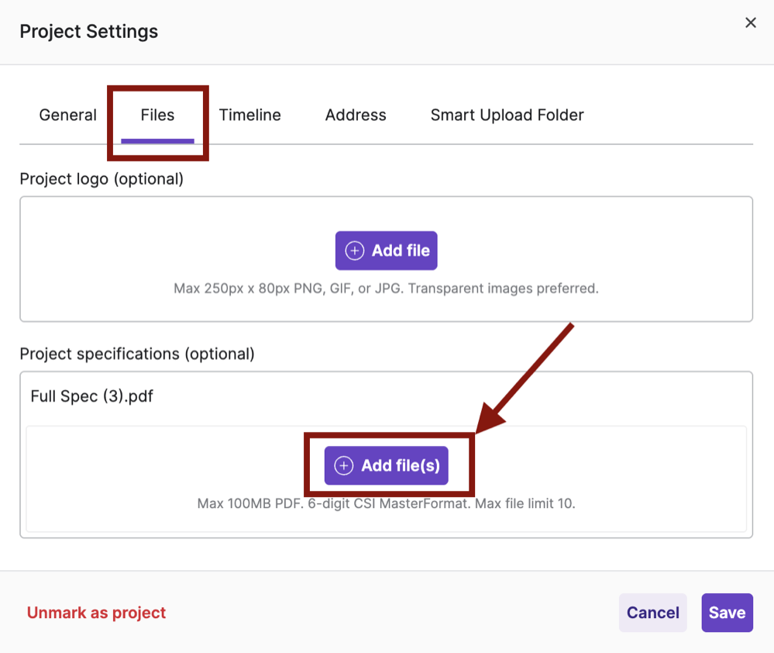The image size is (774, 653).
Task: Click Unmark as project link
Action: point(96,613)
